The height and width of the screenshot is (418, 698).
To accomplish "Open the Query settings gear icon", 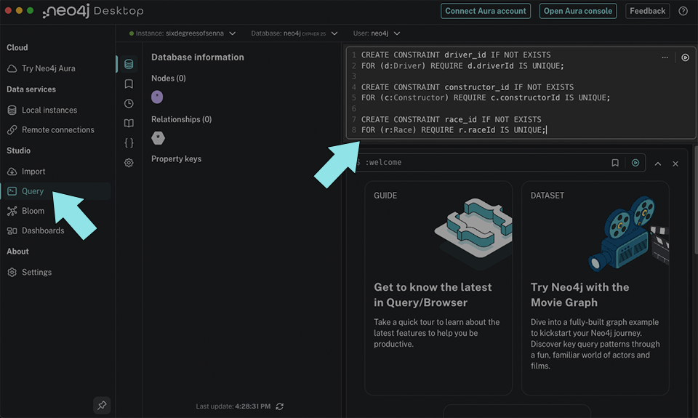I will 129,163.
